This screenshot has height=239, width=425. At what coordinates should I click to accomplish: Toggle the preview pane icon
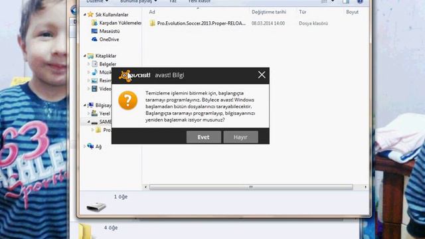pos(346,1)
